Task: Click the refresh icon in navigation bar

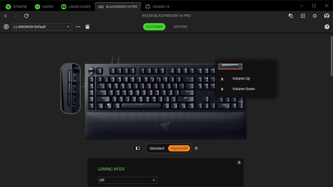Action: coord(26,16)
